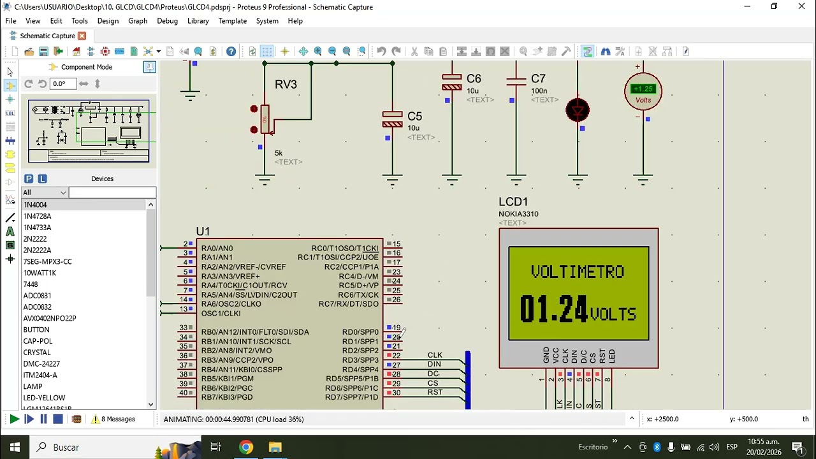The width and height of the screenshot is (816, 459).
Task: Select the Component Mode tool in sidebar
Action: pyautogui.click(x=10, y=85)
